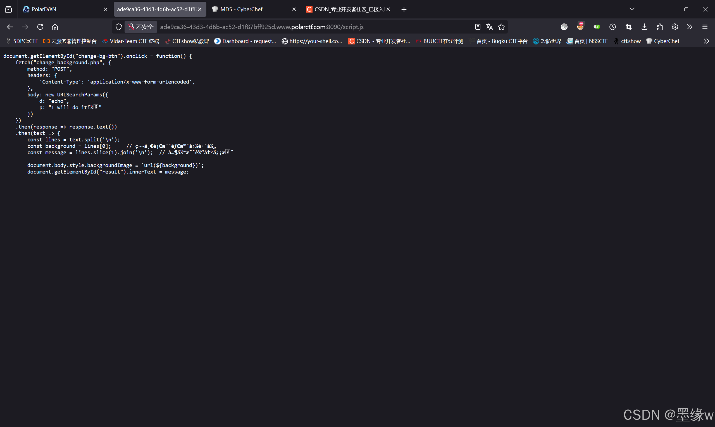Image resolution: width=715 pixels, height=427 pixels.
Task: Show more bookmarks chevron
Action: tap(706, 41)
